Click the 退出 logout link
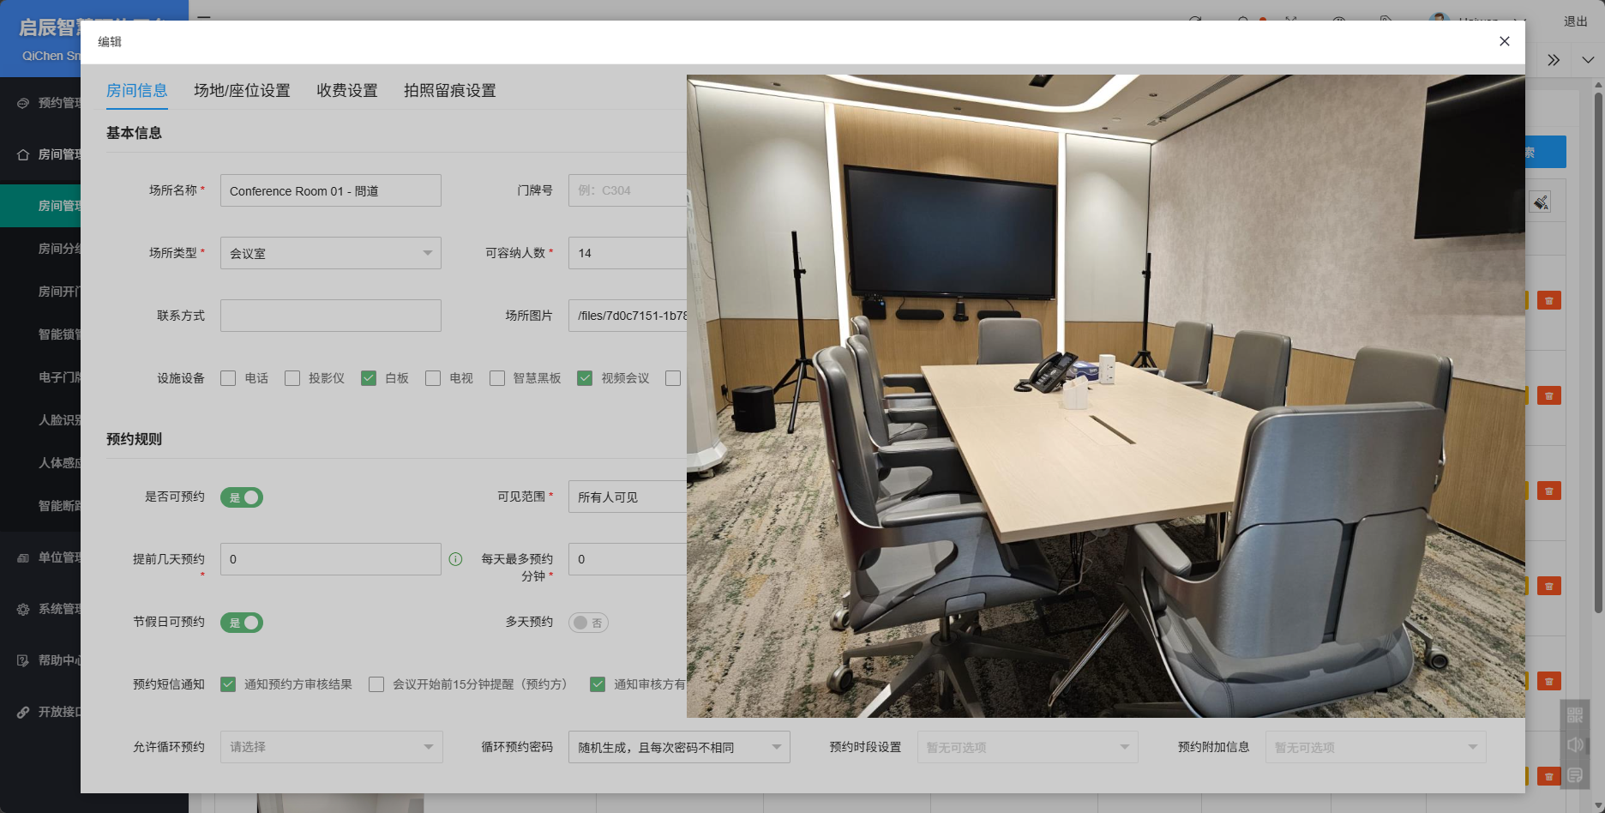The image size is (1605, 813). pyautogui.click(x=1575, y=21)
